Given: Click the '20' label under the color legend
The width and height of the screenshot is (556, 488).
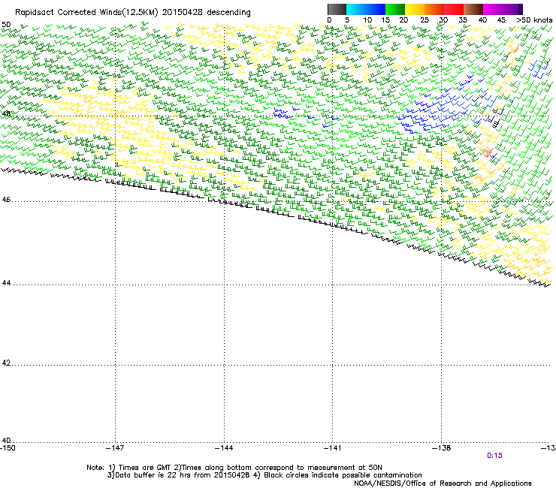Looking at the screenshot, I should coord(403,20).
